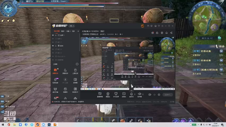Share the live room via share icon
Viewport: 226px width, 127px height.
171,33
